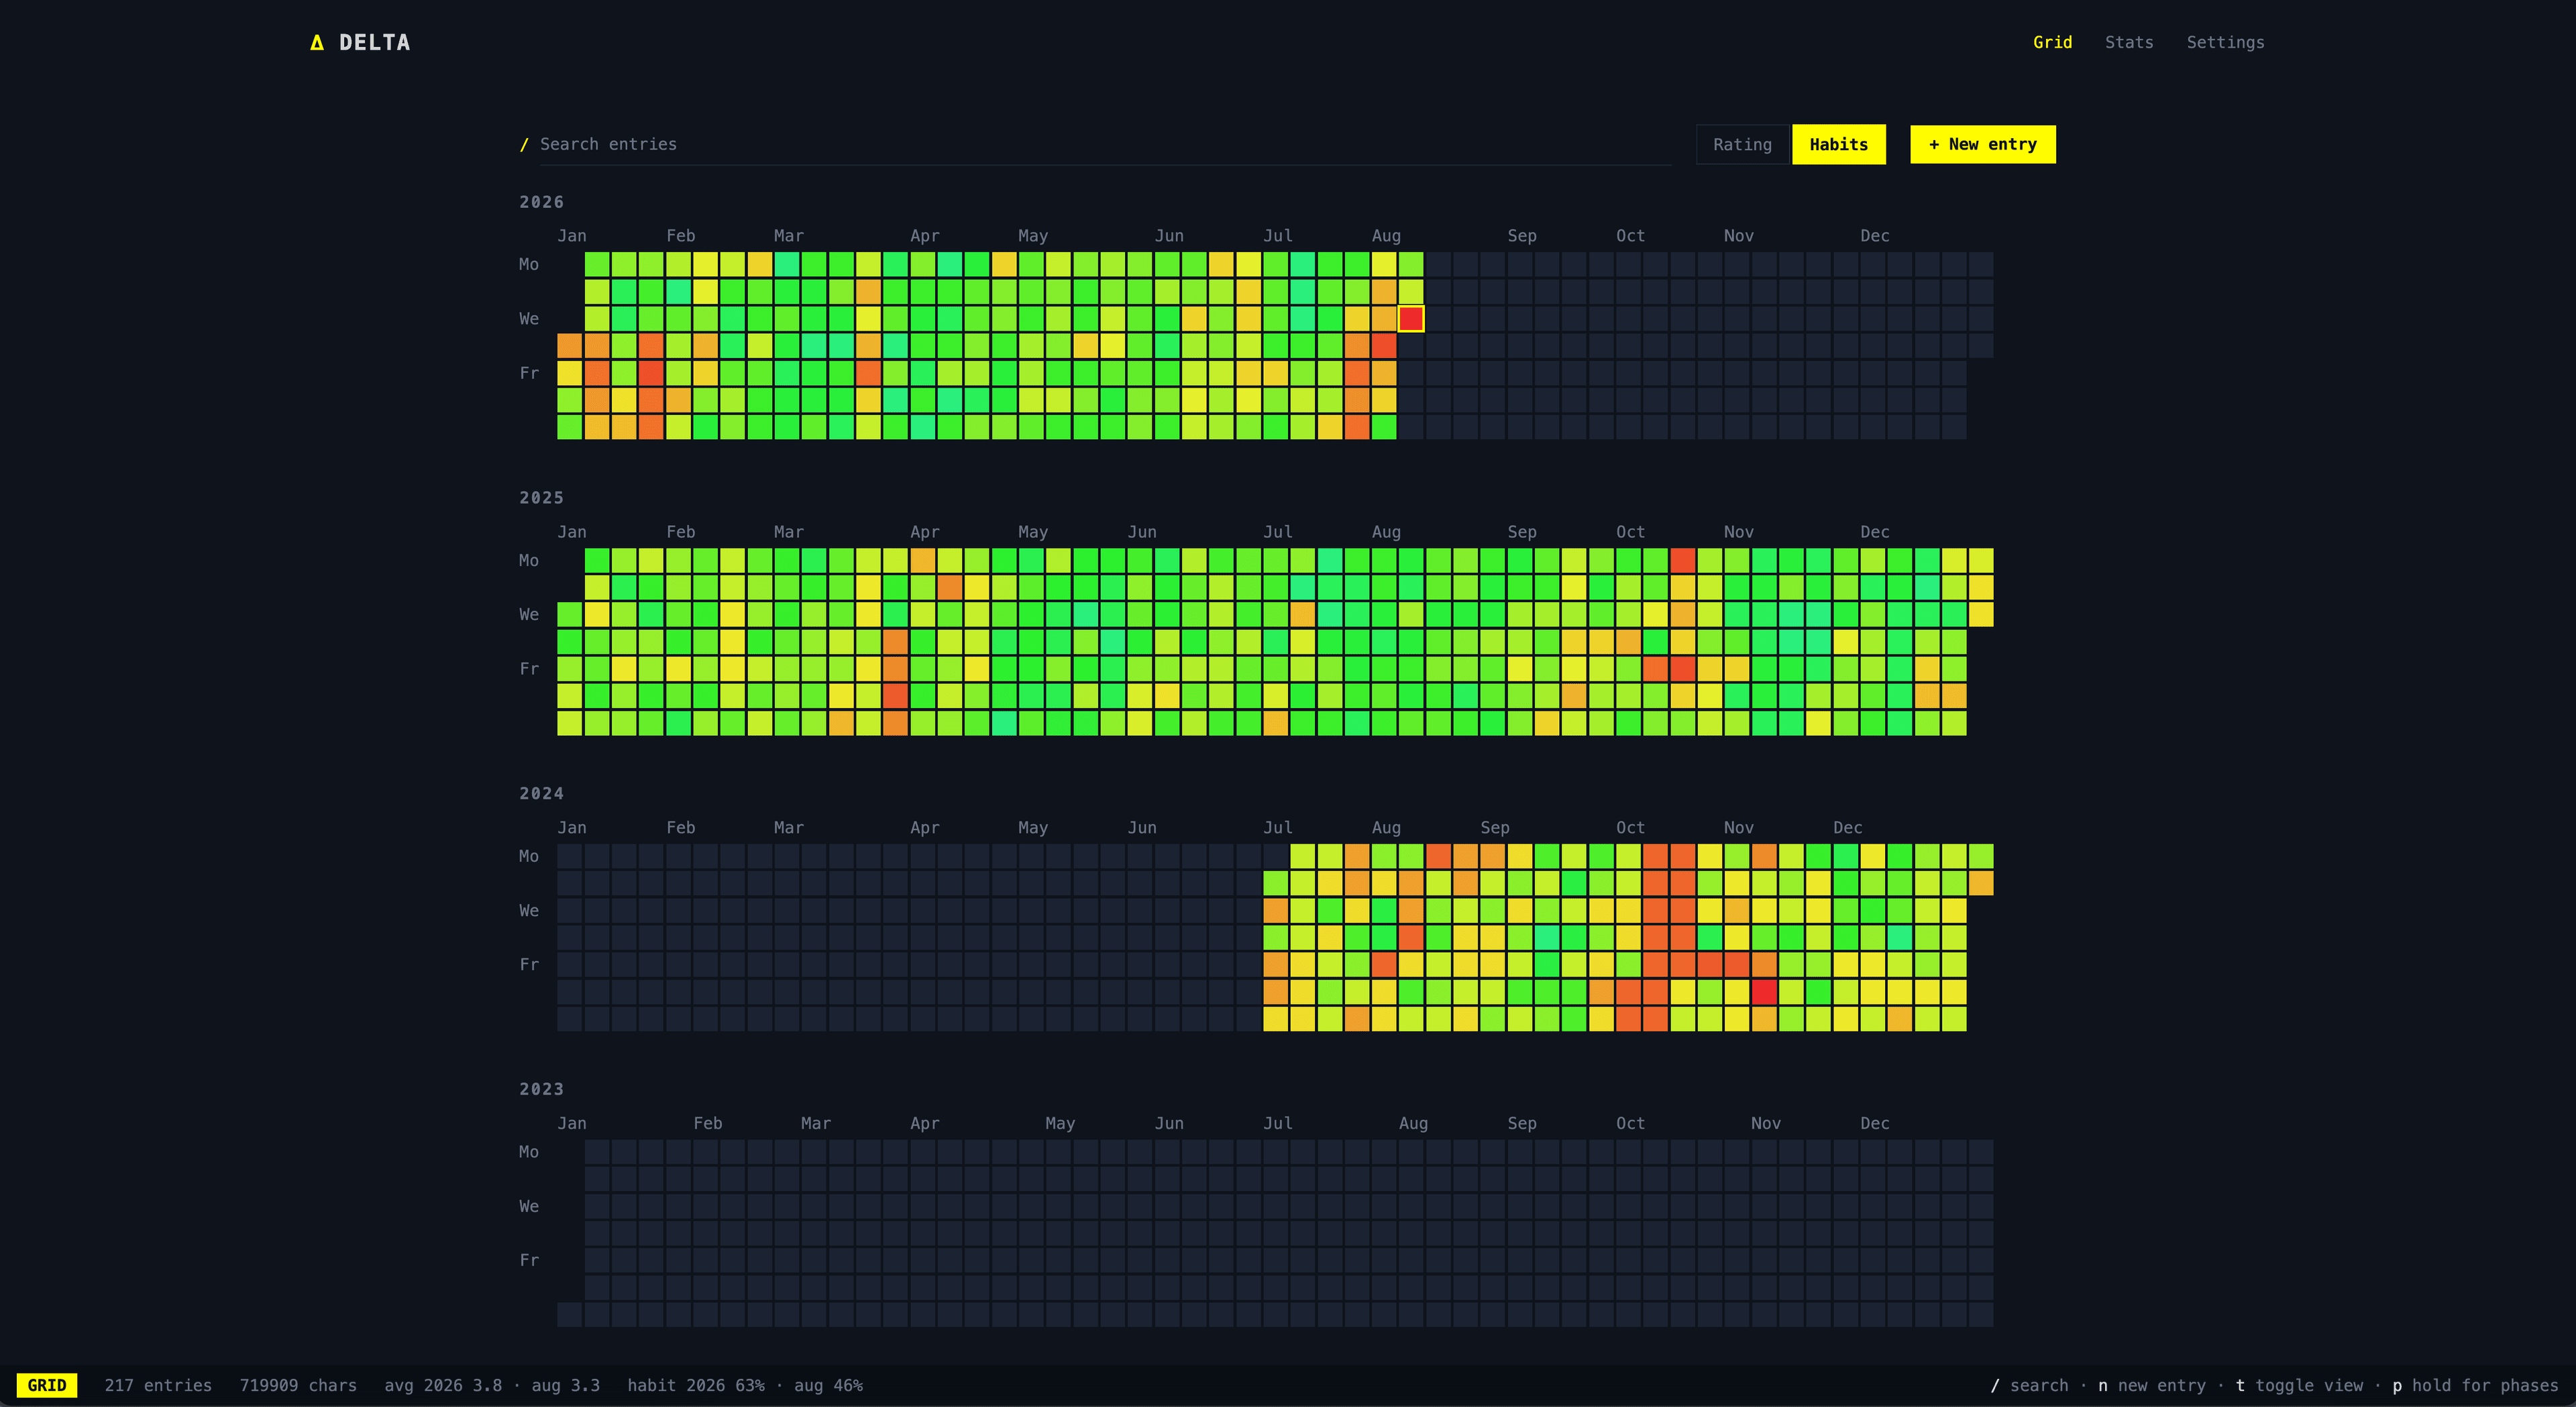2576x1407 pixels.
Task: Click the 2023 year heading
Action: (x=541, y=1089)
